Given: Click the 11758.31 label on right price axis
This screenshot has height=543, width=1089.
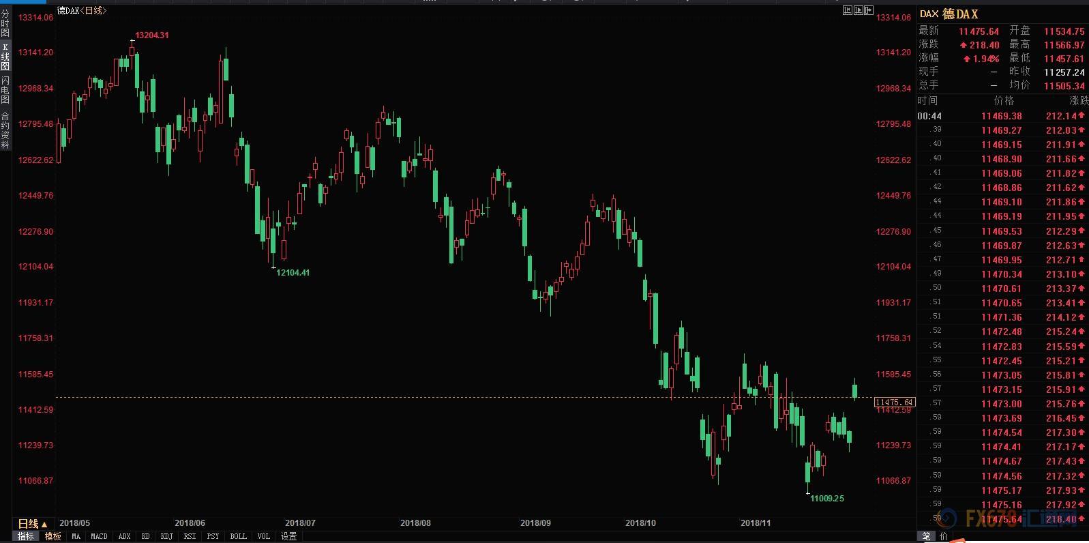Looking at the screenshot, I should coord(893,338).
